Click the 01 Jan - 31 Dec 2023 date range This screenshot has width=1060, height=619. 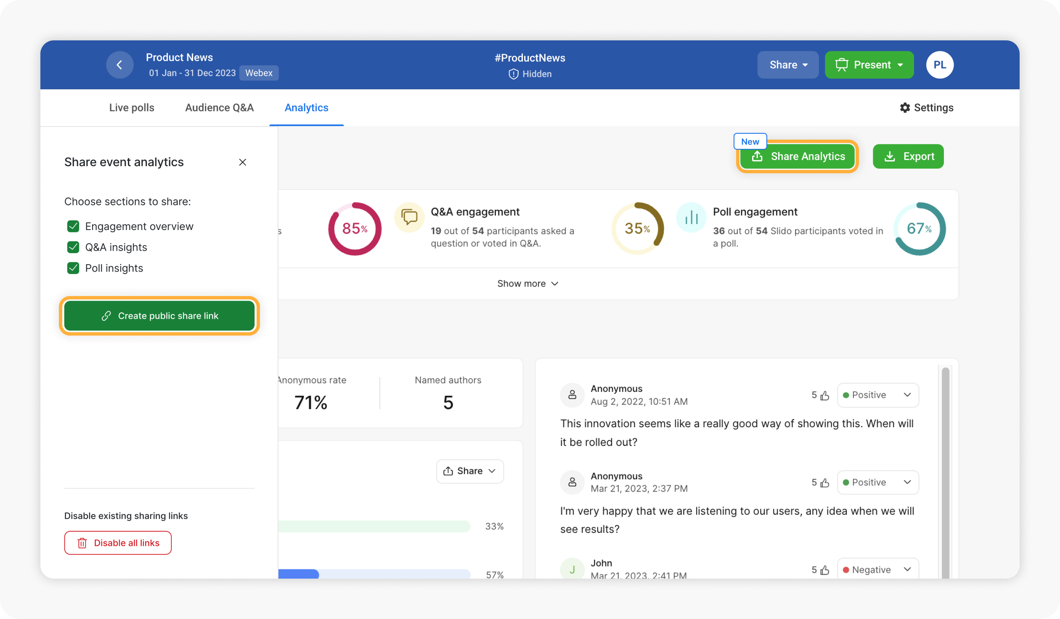click(192, 73)
